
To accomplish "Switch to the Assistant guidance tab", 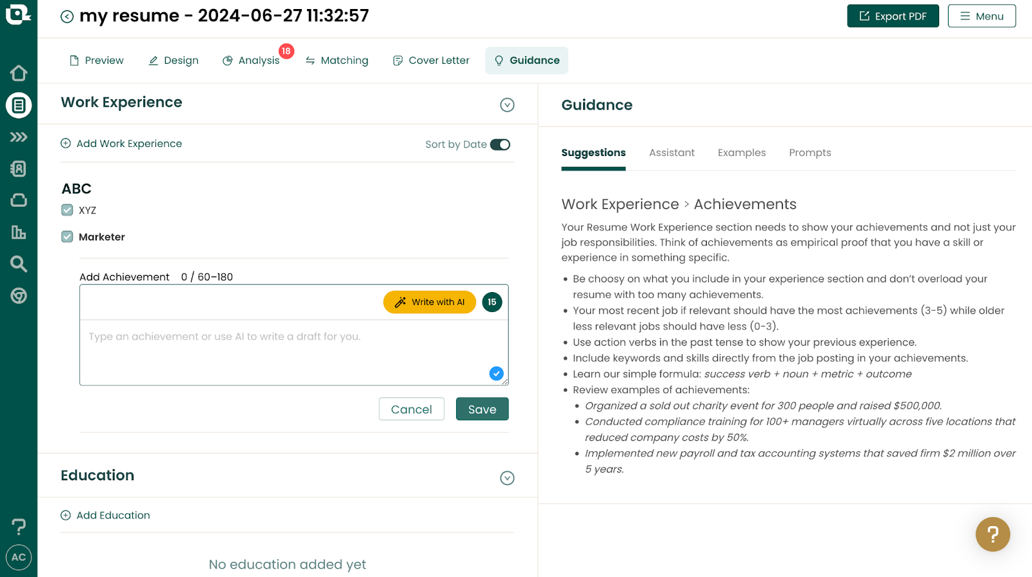I will tap(671, 153).
